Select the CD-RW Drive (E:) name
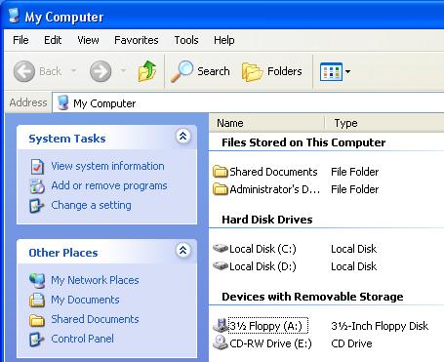The height and width of the screenshot is (362, 444). 270,343
